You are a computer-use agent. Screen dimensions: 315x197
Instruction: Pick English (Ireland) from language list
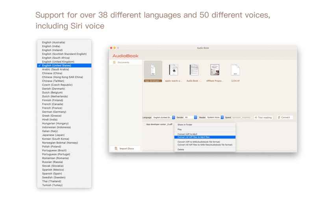(64, 50)
